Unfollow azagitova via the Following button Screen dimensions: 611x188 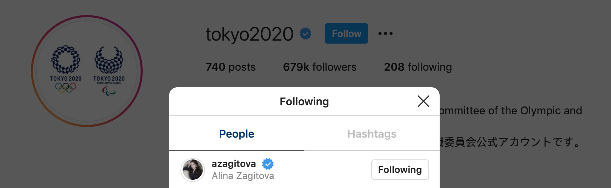400,170
